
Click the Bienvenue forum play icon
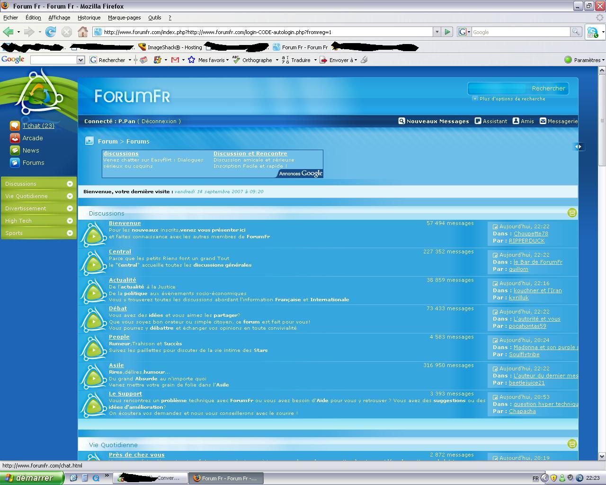[93, 235]
